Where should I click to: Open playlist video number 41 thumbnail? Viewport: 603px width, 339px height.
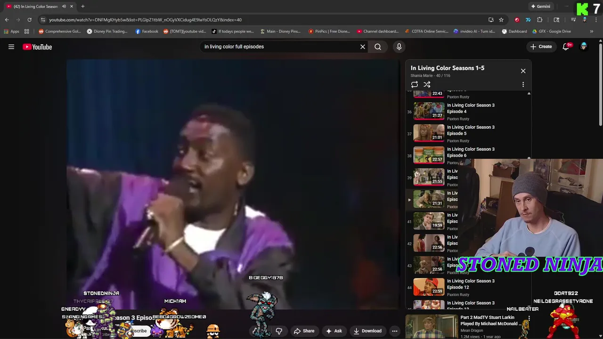(429, 221)
